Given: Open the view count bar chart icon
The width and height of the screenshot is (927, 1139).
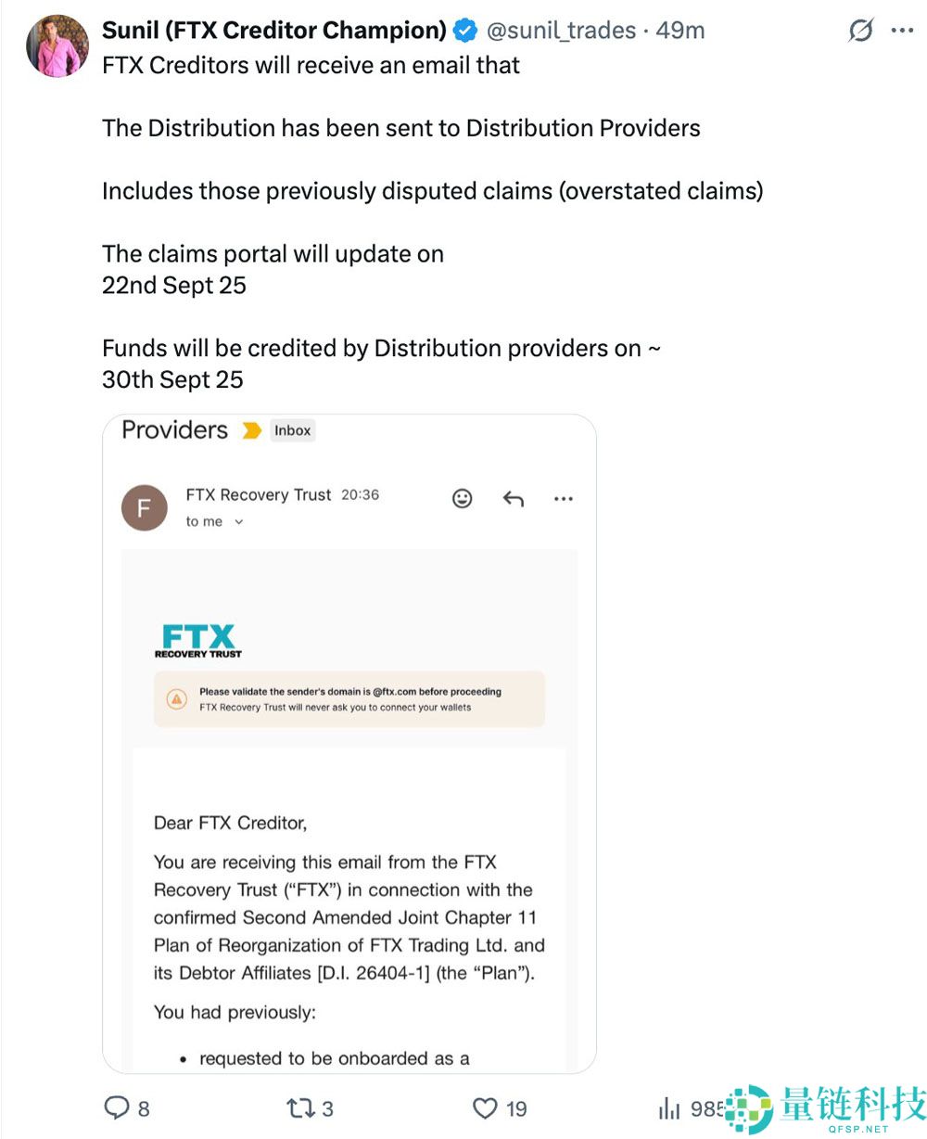Looking at the screenshot, I should pyautogui.click(x=668, y=1107).
